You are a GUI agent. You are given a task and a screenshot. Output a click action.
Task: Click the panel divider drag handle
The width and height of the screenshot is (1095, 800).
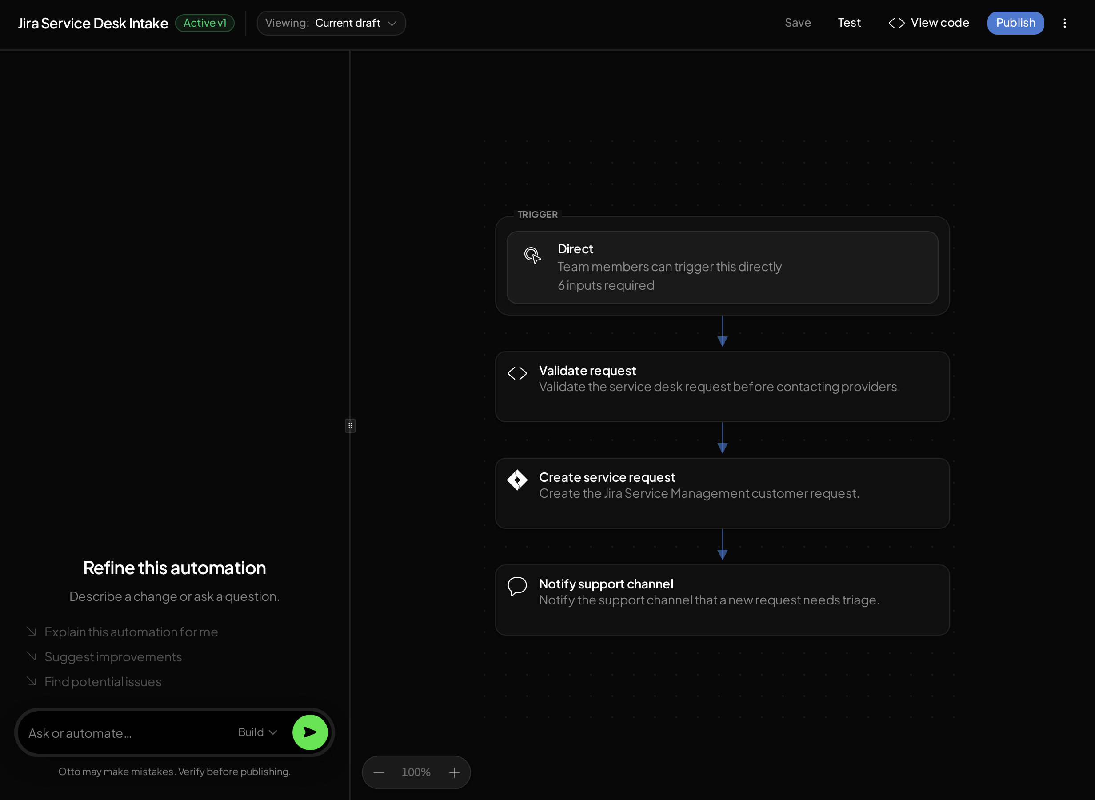350,426
